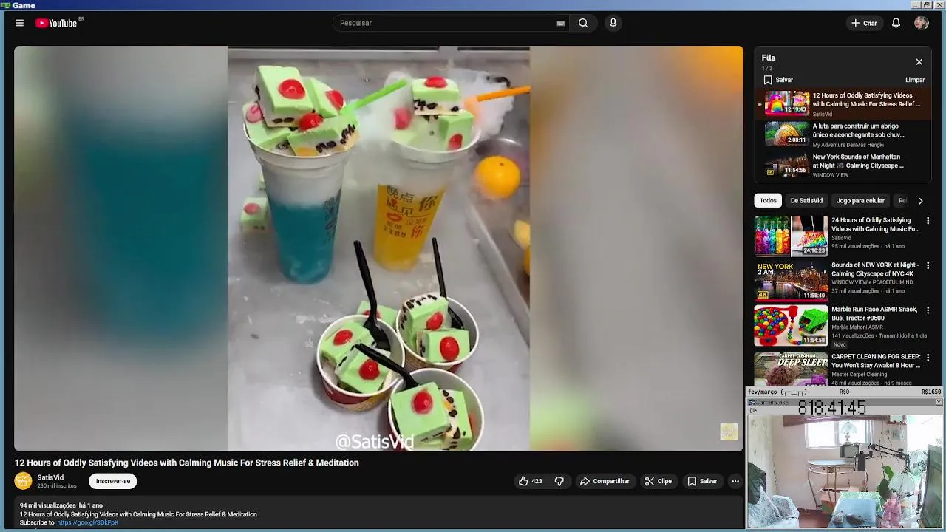Image resolution: width=946 pixels, height=532 pixels.
Task: Open options for 'CARPET CLEANING FOR SLEEP' video
Action: 928,358
